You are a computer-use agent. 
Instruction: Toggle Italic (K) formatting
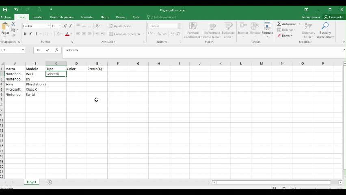(x=30, y=34)
